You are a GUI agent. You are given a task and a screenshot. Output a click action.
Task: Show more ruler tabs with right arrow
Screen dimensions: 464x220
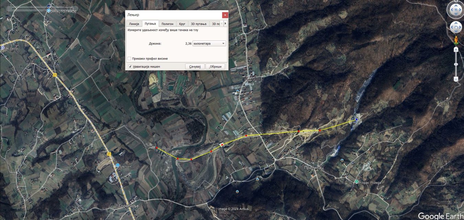point(225,24)
